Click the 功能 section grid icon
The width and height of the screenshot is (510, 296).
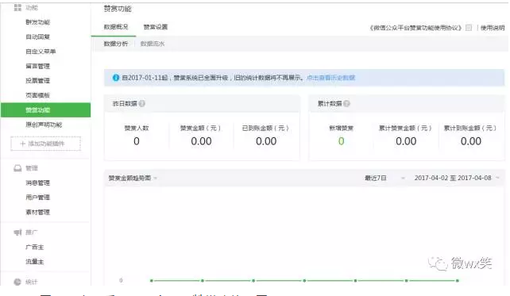pos(17,7)
